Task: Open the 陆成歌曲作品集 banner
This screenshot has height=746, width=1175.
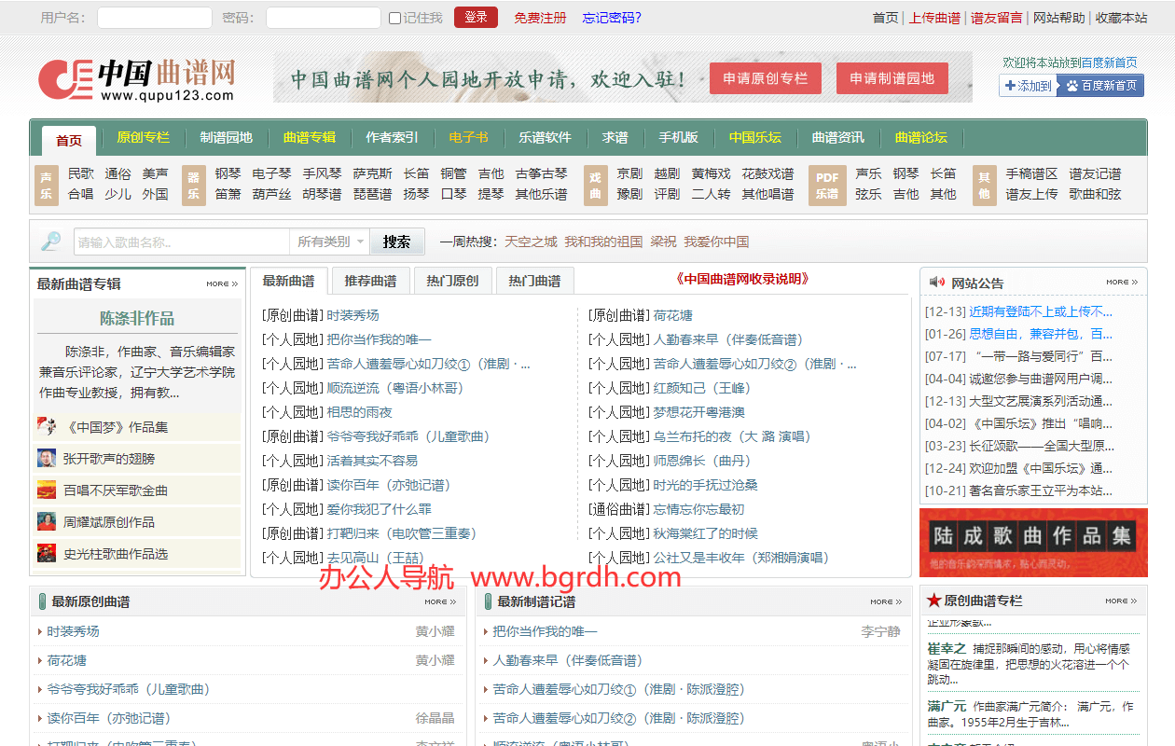Action: [x=1033, y=543]
